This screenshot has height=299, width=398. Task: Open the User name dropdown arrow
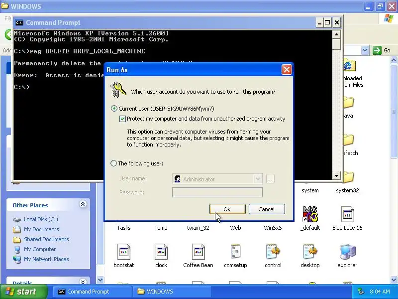(x=258, y=179)
